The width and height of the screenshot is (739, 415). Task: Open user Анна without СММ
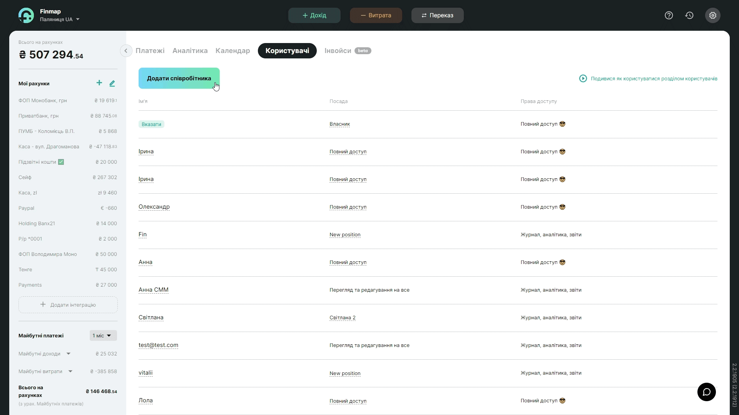(x=145, y=262)
